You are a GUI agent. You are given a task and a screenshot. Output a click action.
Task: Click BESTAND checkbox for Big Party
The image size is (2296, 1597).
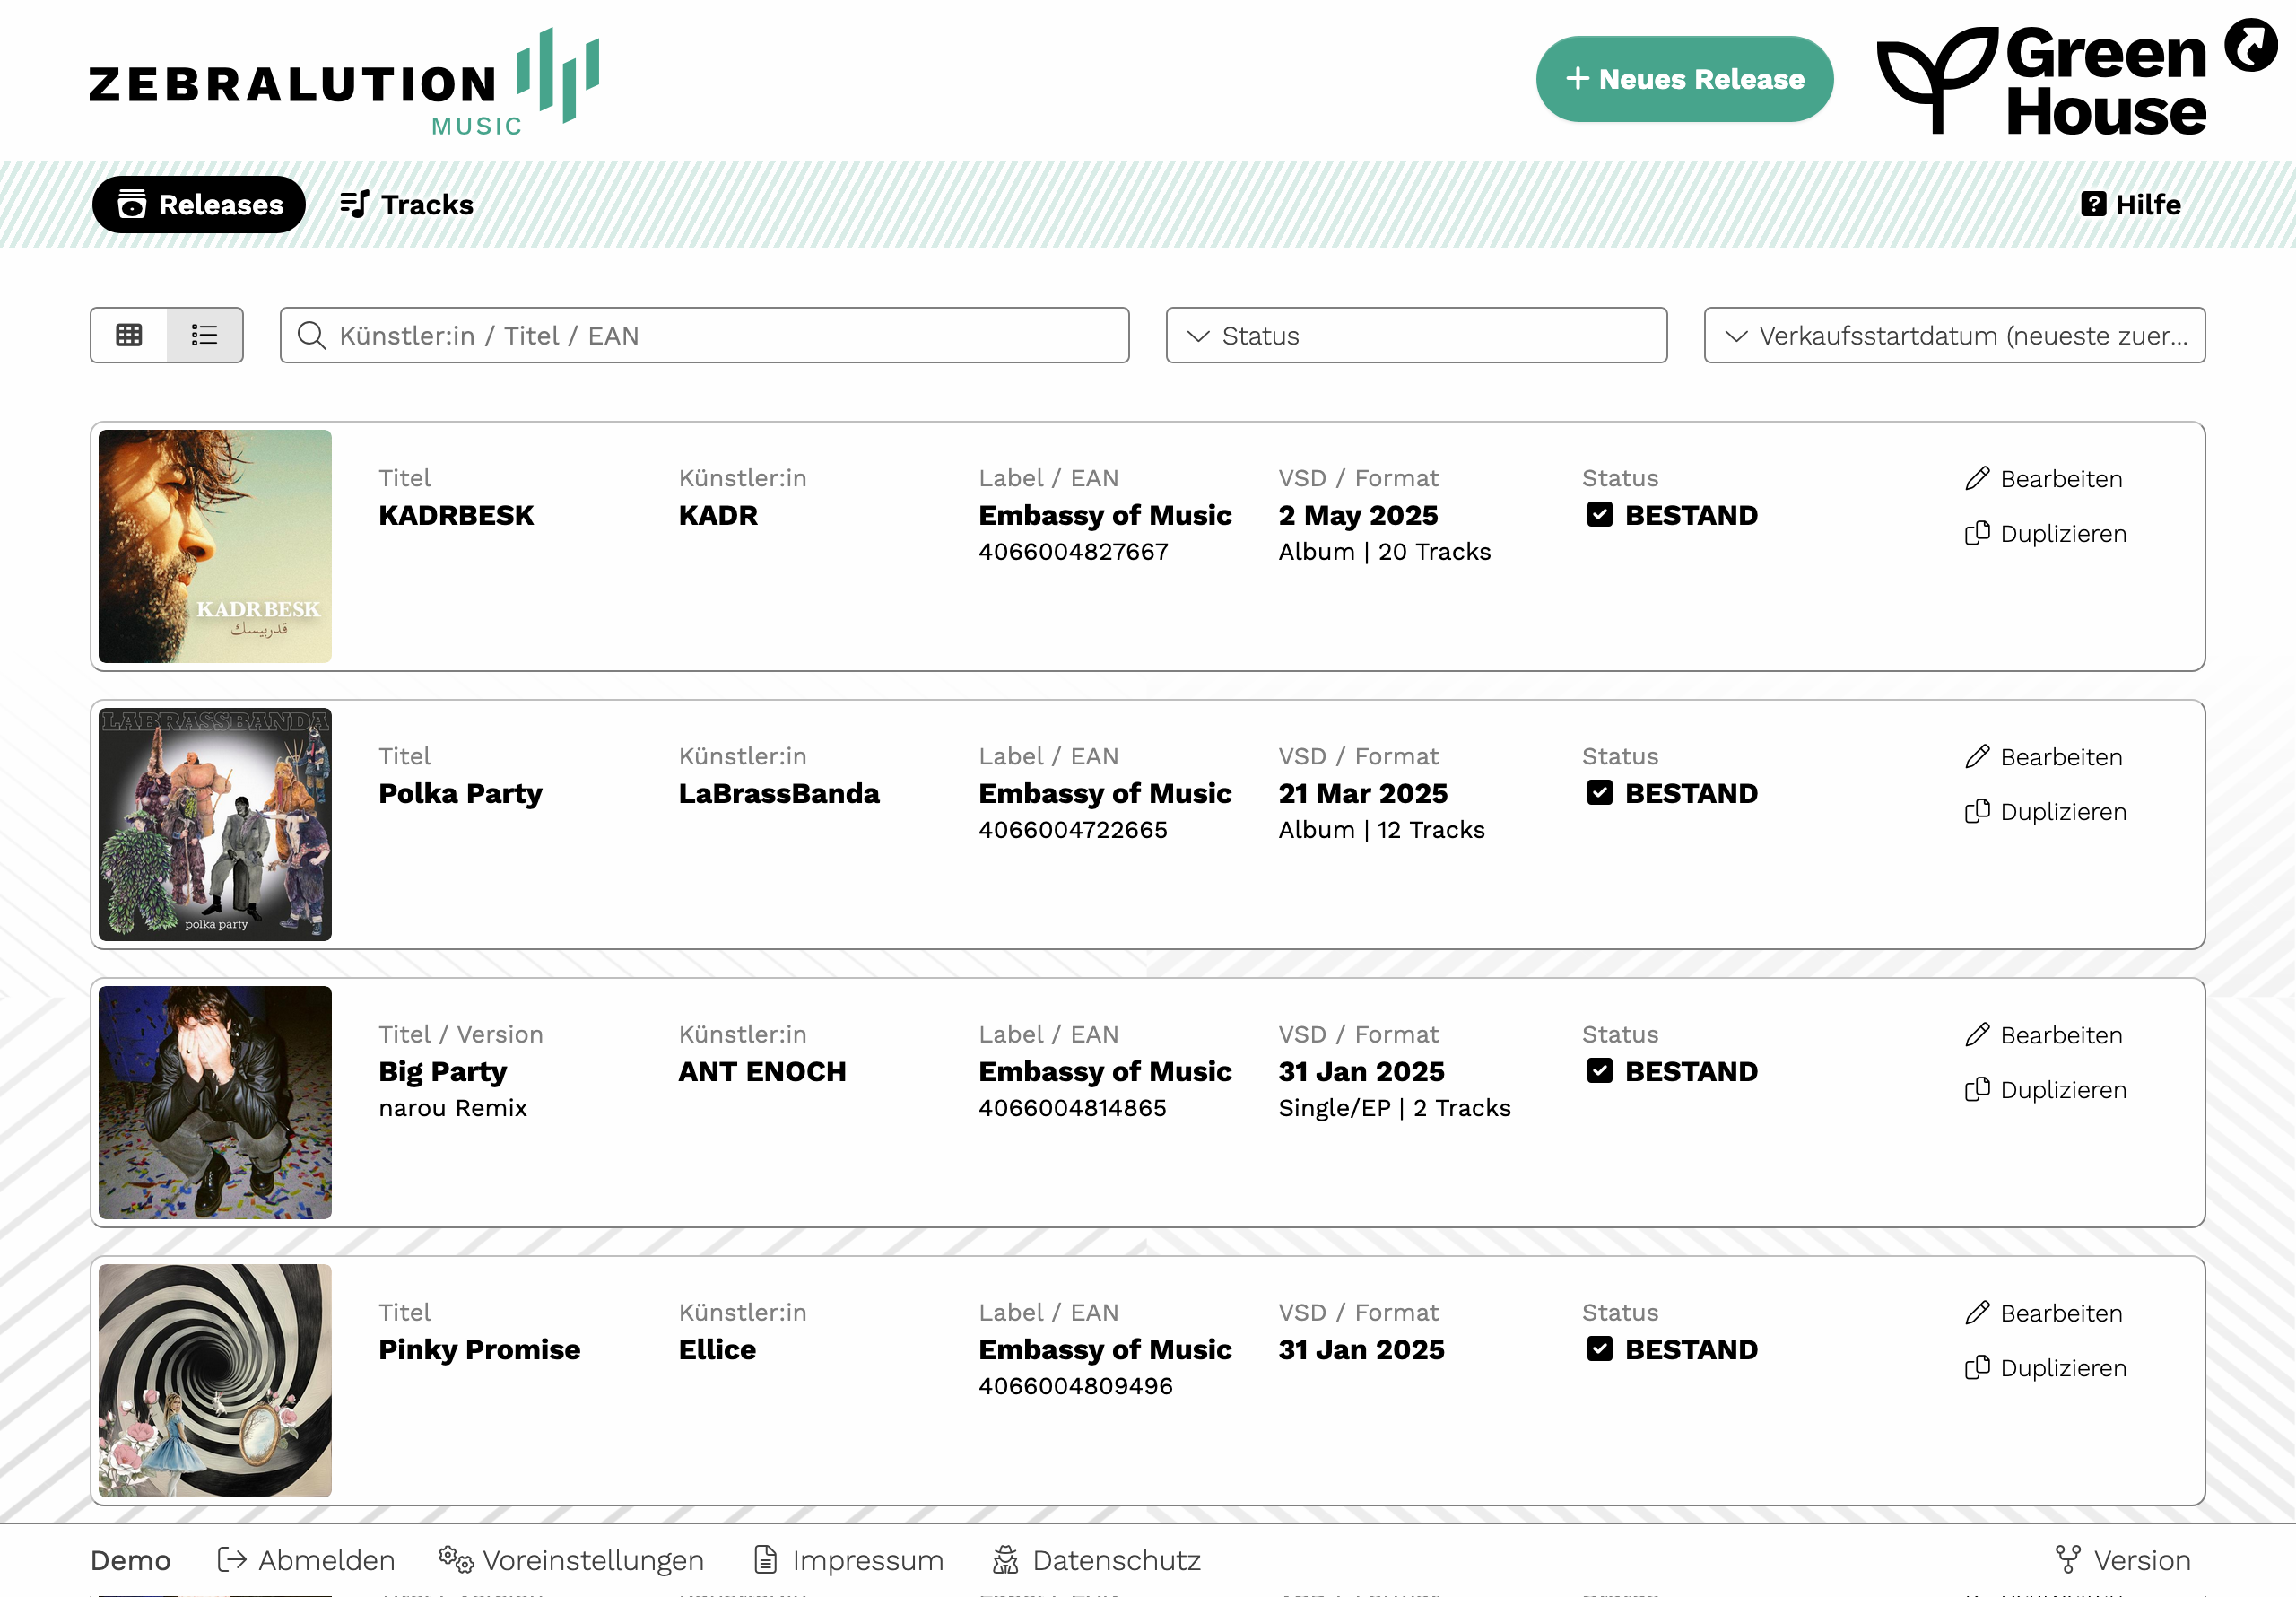pos(1599,1070)
